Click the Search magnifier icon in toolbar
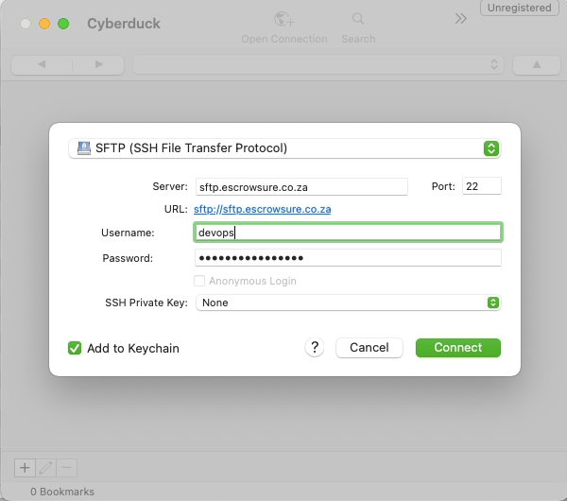567x501 pixels. point(358,19)
